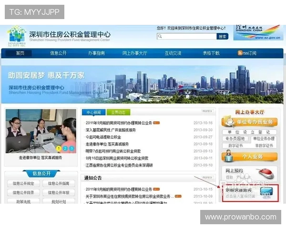Switch to the 业界动态 tab
Viewport: 286px width, 229px height.
[x=118, y=112]
